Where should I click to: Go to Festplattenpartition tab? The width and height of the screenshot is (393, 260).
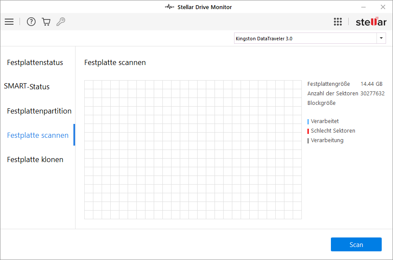(x=39, y=111)
